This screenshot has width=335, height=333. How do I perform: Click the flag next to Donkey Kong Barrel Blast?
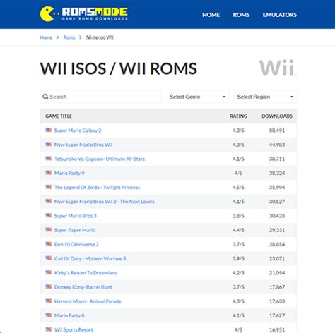pyautogui.click(x=49, y=286)
